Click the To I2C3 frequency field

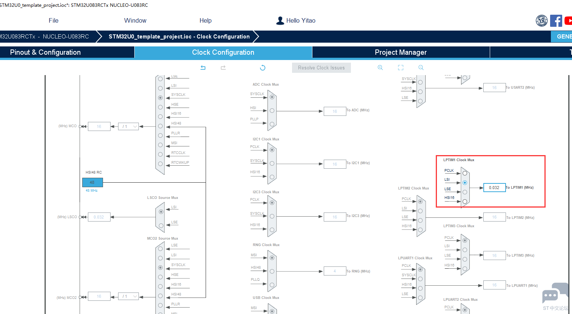point(335,217)
